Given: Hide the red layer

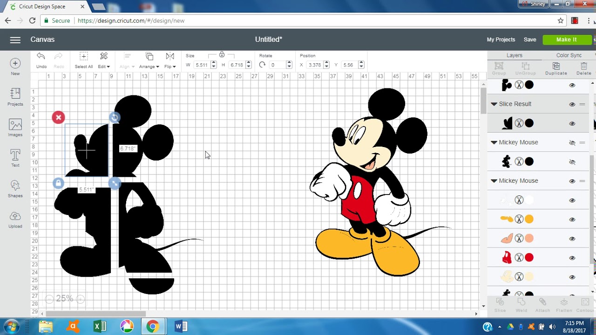Looking at the screenshot, I should [x=572, y=258].
